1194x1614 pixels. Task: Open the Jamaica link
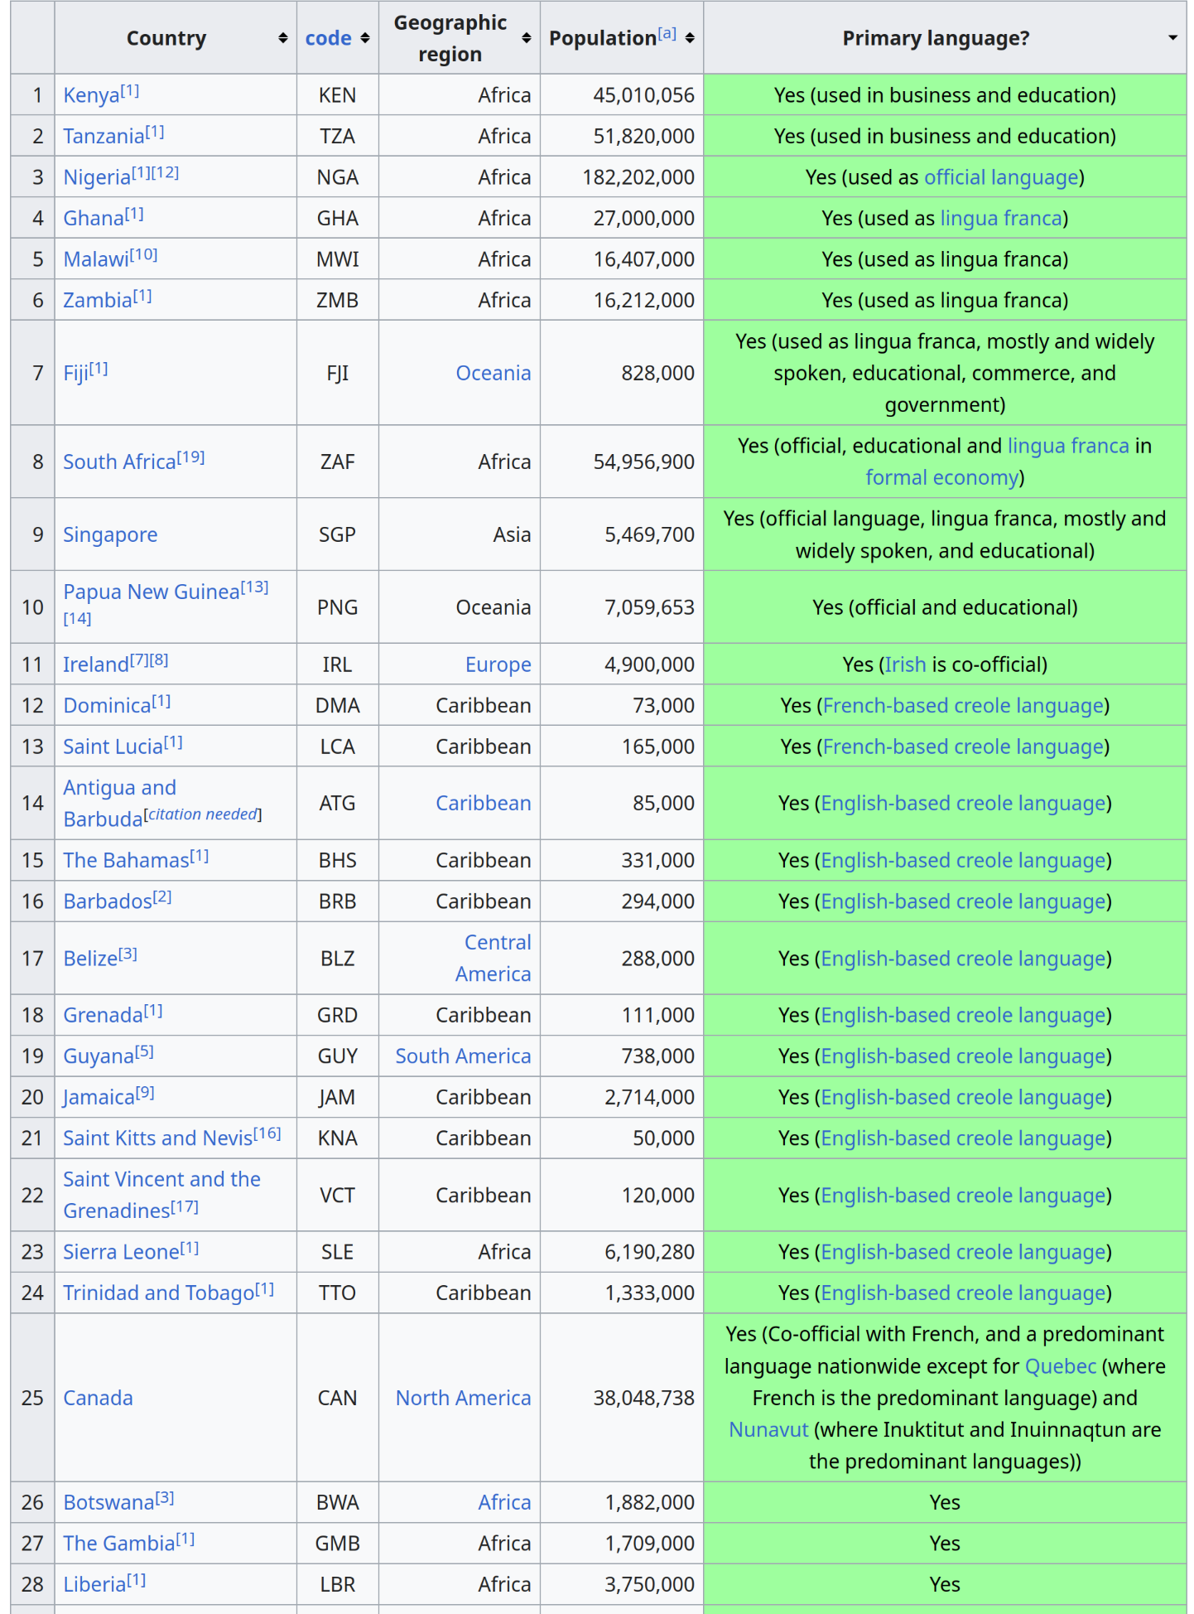tap(99, 1097)
